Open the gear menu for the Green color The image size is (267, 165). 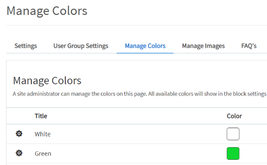point(19,153)
